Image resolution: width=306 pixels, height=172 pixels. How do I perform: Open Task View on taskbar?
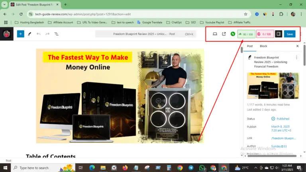coord(80,168)
